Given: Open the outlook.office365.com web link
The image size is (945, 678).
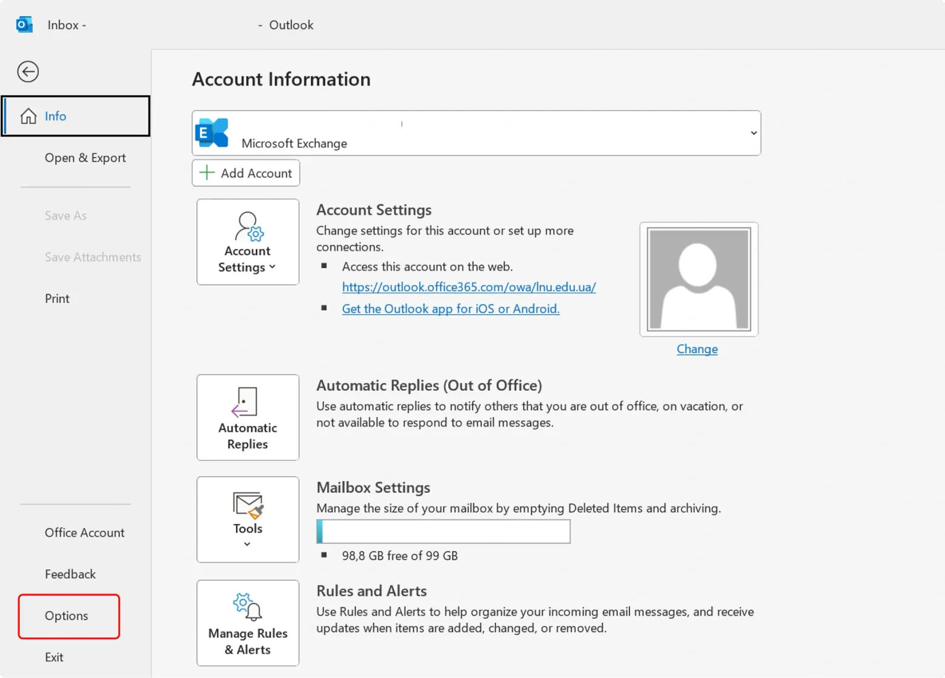Looking at the screenshot, I should pyautogui.click(x=469, y=287).
